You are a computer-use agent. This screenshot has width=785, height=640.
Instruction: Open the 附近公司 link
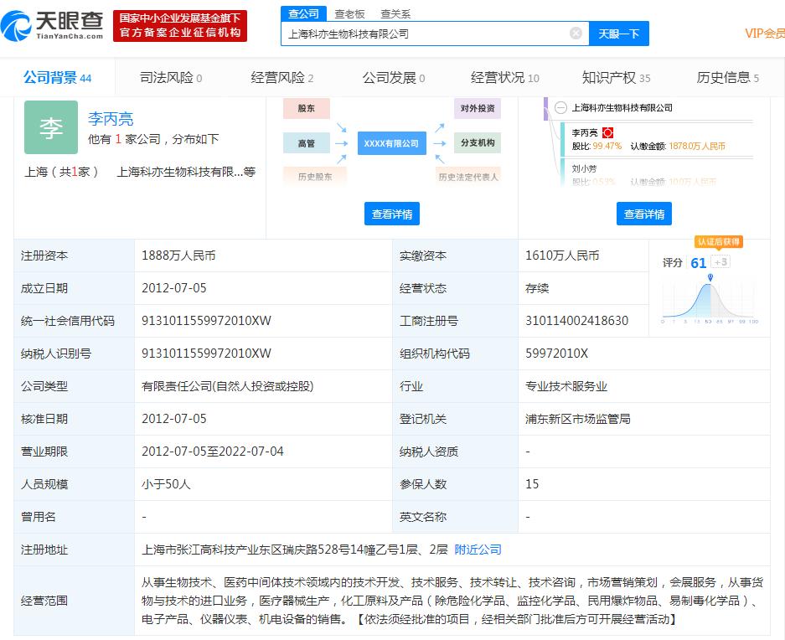coord(478,550)
